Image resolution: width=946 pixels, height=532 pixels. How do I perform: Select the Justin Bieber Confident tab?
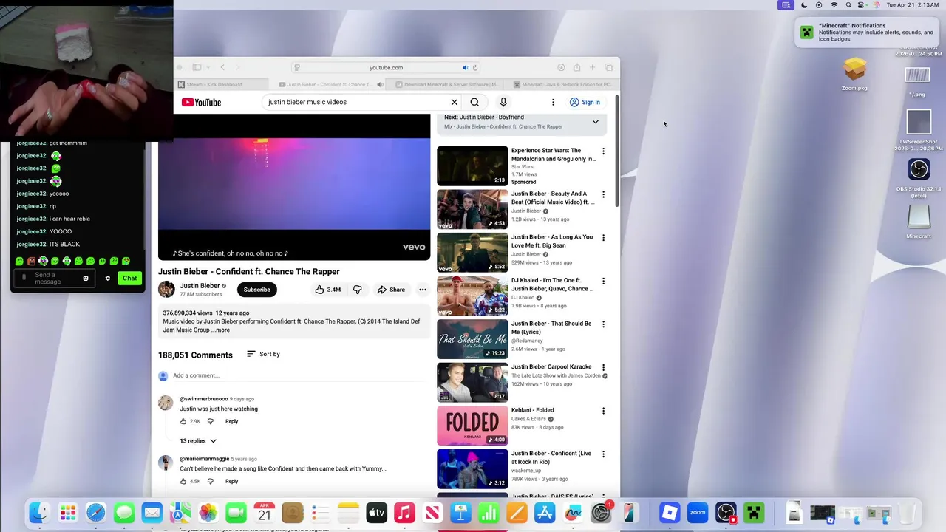click(328, 84)
